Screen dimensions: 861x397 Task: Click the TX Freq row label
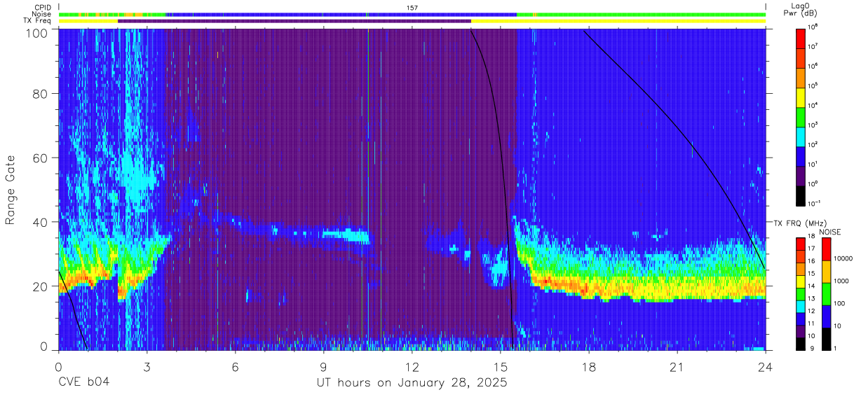pos(38,21)
